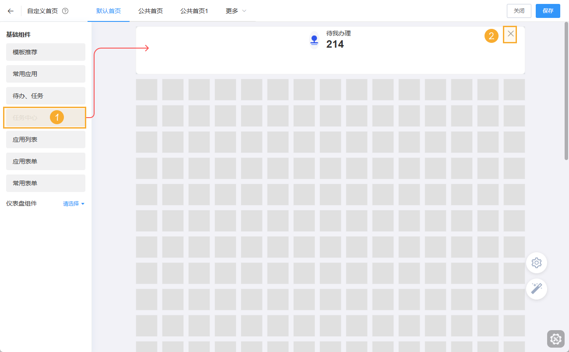
Task: Click the 关闭 close button
Action: 519,11
